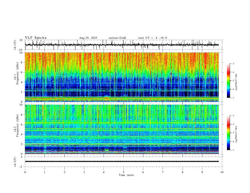Click the ch.1 voltage waveform trace
The image size is (250, 193).
click(122, 45)
